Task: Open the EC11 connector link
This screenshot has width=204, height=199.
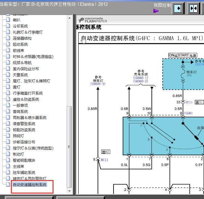Action: pyautogui.click(x=189, y=102)
